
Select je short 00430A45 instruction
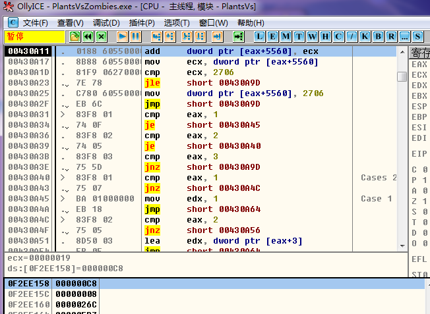click(202, 125)
